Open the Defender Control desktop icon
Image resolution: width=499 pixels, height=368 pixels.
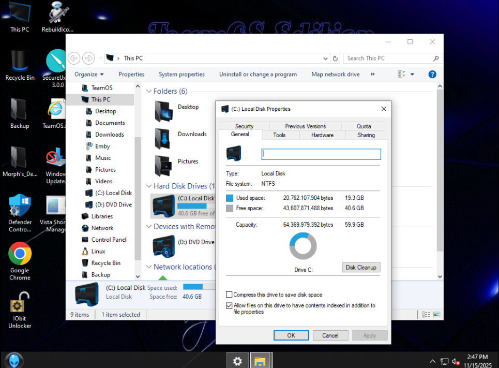pyautogui.click(x=20, y=205)
